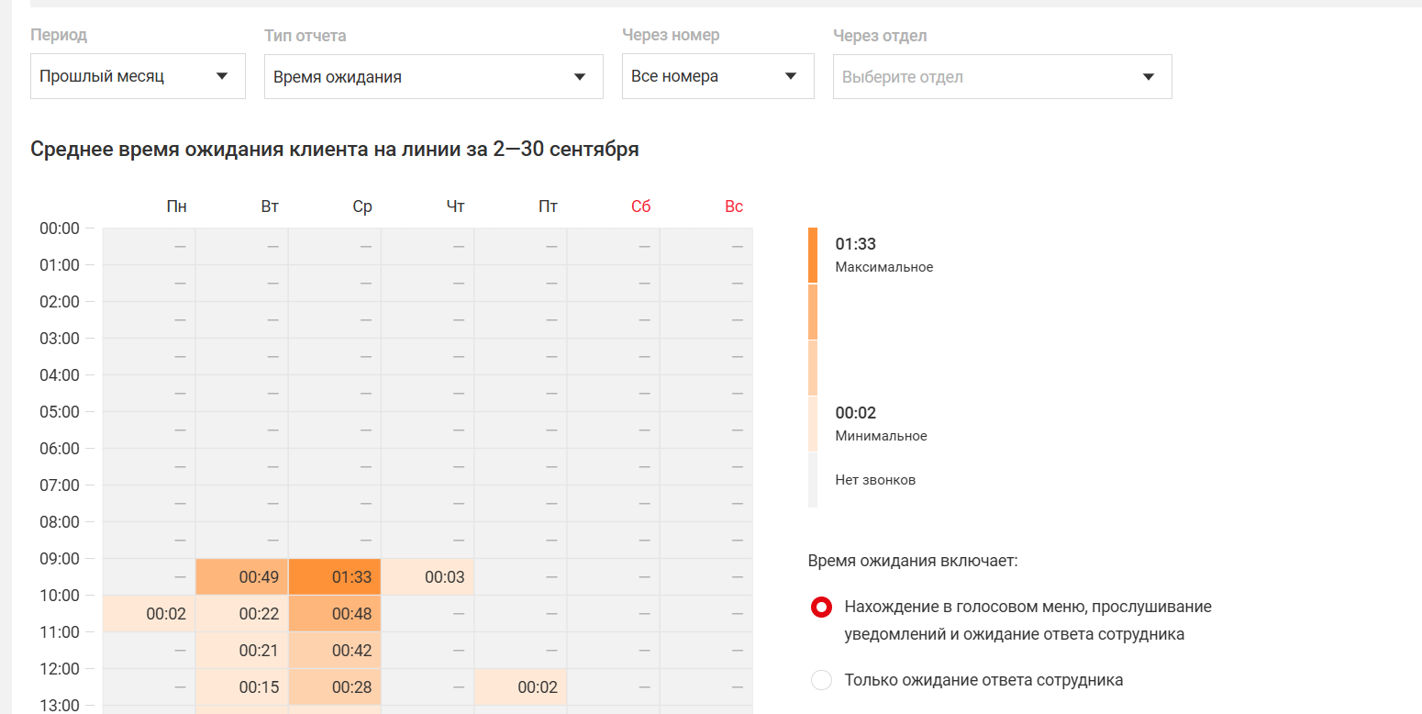Viewport: 1422px width, 714px height.
Task: Click the Сб column header
Action: [x=640, y=206]
